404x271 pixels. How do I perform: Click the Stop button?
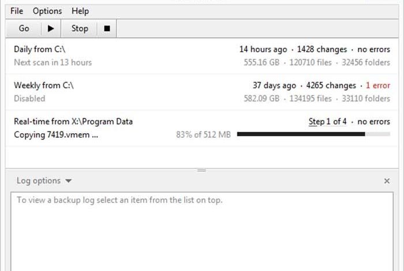coord(80,28)
